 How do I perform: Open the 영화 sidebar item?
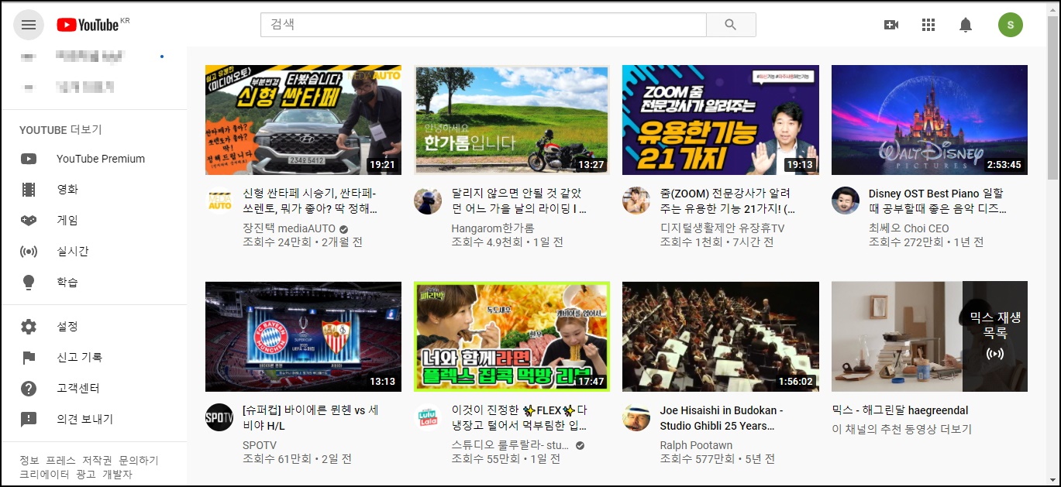(x=94, y=190)
